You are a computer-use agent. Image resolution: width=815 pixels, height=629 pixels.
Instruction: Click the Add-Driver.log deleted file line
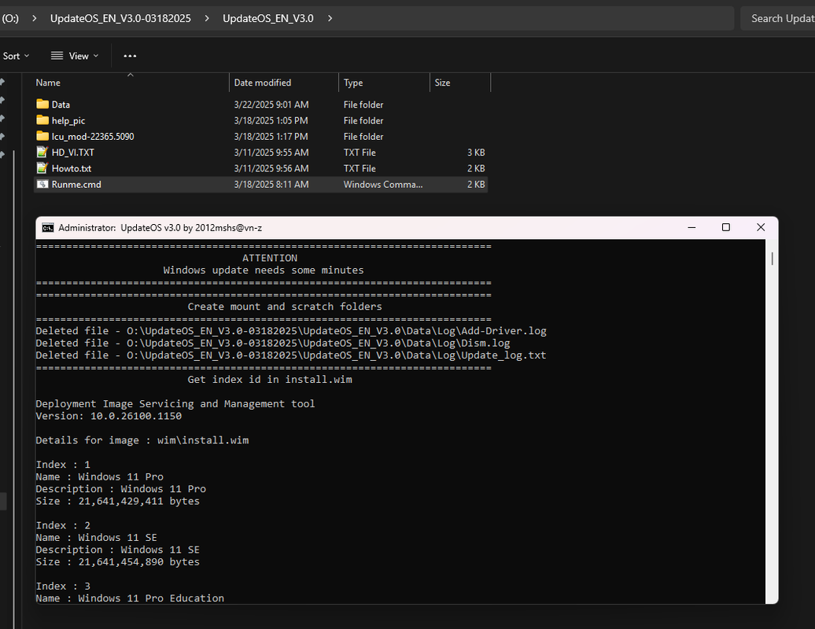tap(291, 331)
